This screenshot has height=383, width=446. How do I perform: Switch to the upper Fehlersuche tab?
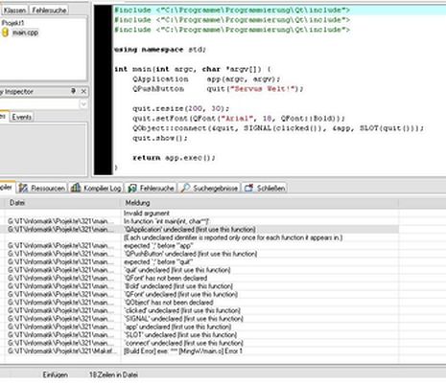click(x=49, y=11)
